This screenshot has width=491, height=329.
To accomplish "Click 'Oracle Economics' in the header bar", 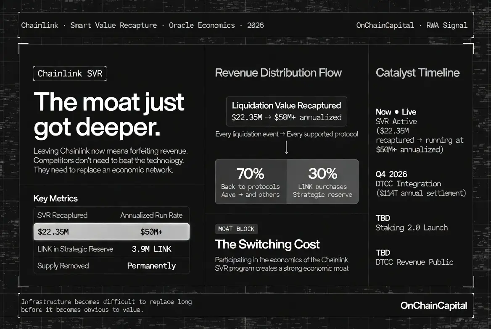I will pos(202,25).
